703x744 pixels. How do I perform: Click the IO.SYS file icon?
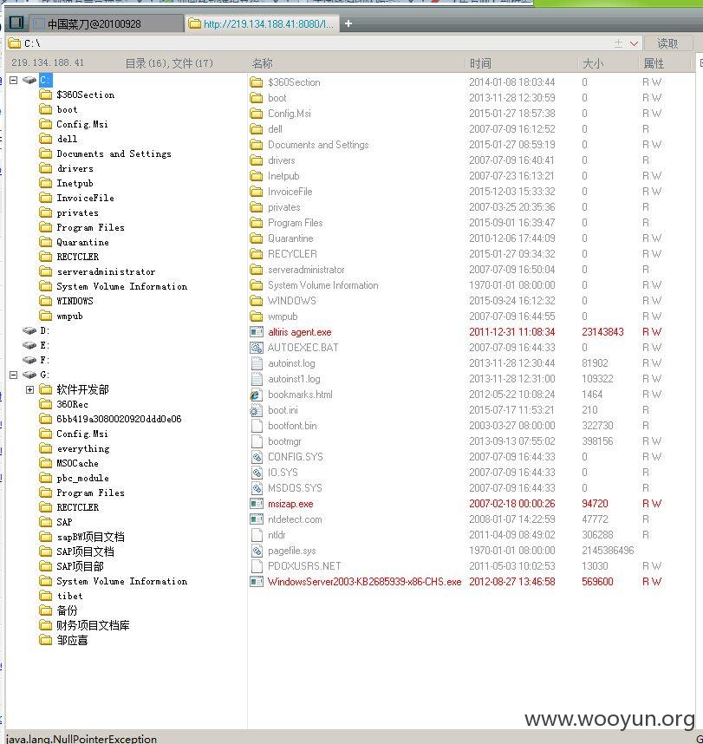(257, 473)
